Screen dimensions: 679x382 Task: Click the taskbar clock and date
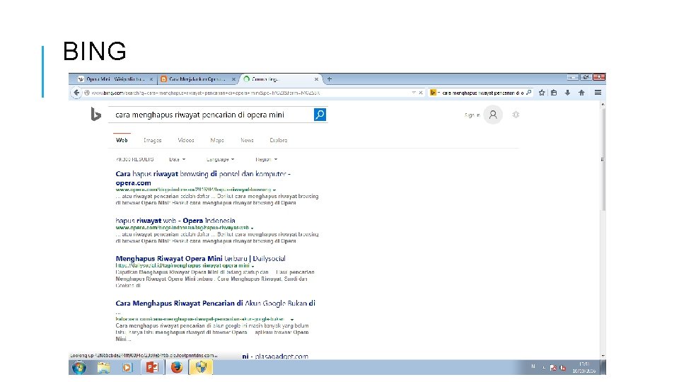pyautogui.click(x=584, y=367)
